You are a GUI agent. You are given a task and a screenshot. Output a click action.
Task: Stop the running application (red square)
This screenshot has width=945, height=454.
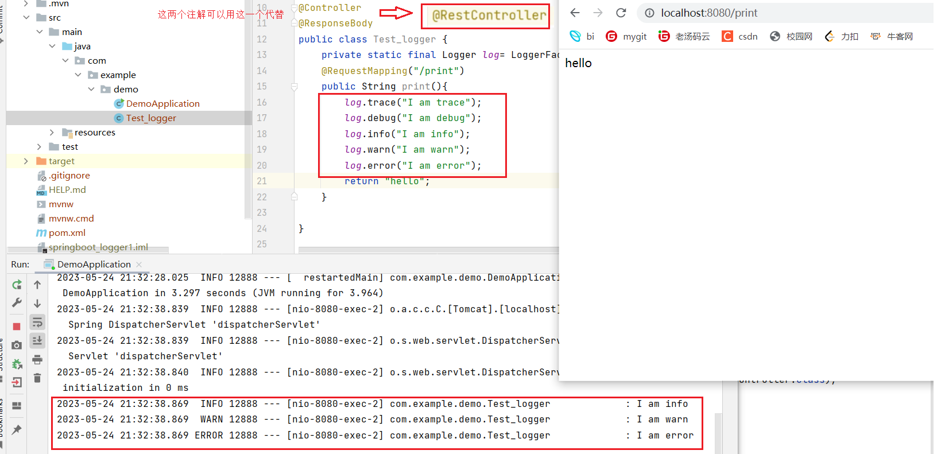click(x=17, y=327)
